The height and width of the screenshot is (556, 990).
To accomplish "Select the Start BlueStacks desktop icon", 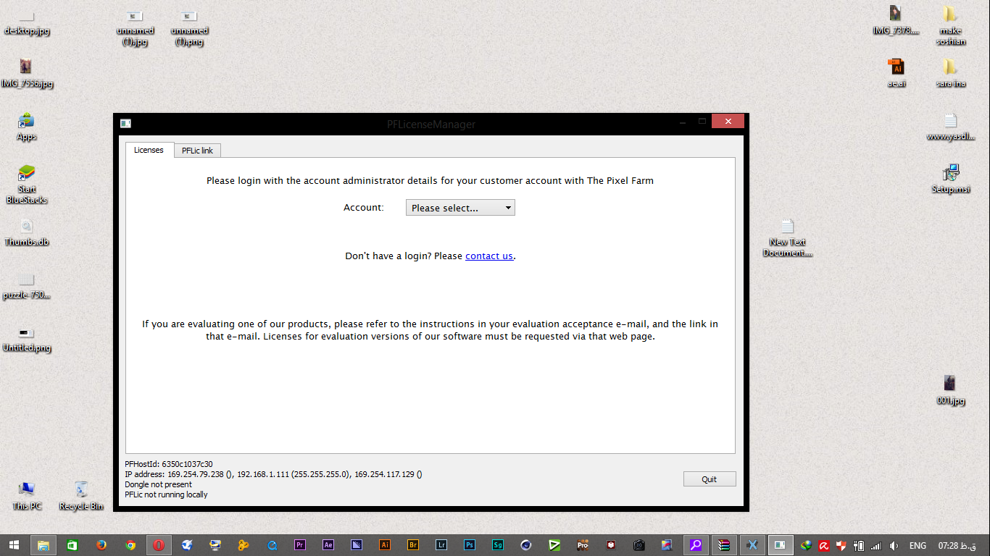I will (27, 184).
